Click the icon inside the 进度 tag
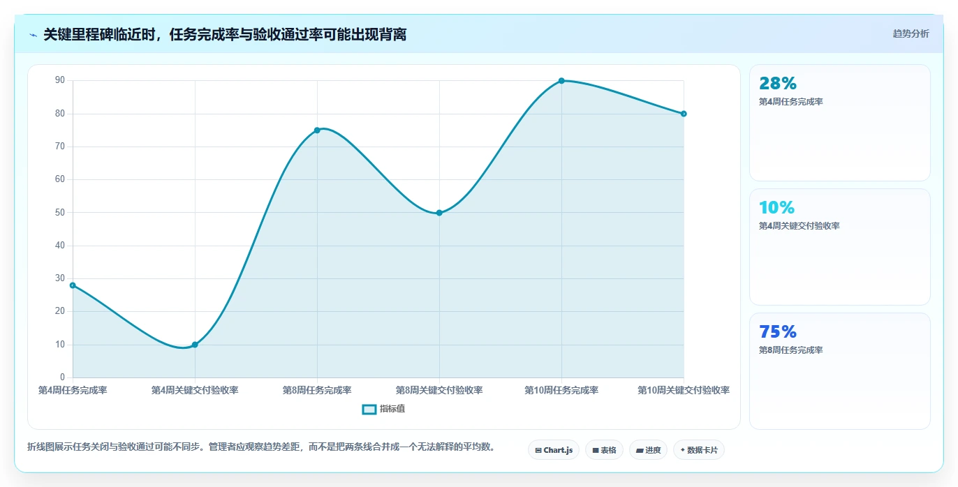 (640, 451)
